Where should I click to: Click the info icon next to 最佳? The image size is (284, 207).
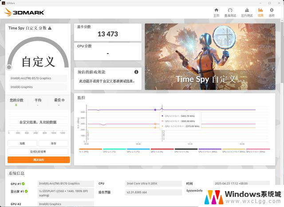(63, 100)
